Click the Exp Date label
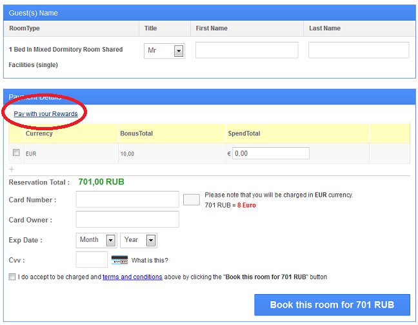Viewport: 418px width, 325px height. pyautogui.click(x=26, y=240)
